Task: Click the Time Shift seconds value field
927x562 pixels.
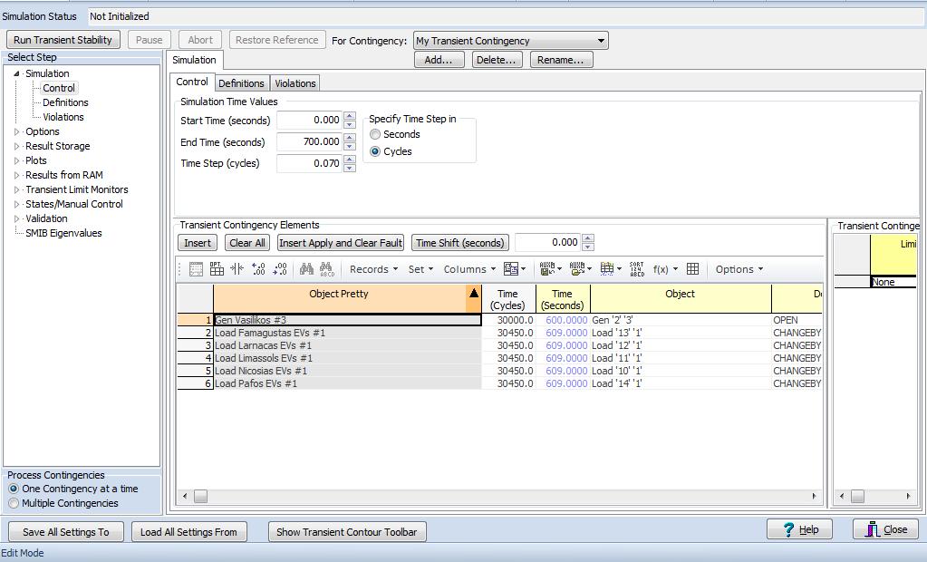Action: coord(548,242)
